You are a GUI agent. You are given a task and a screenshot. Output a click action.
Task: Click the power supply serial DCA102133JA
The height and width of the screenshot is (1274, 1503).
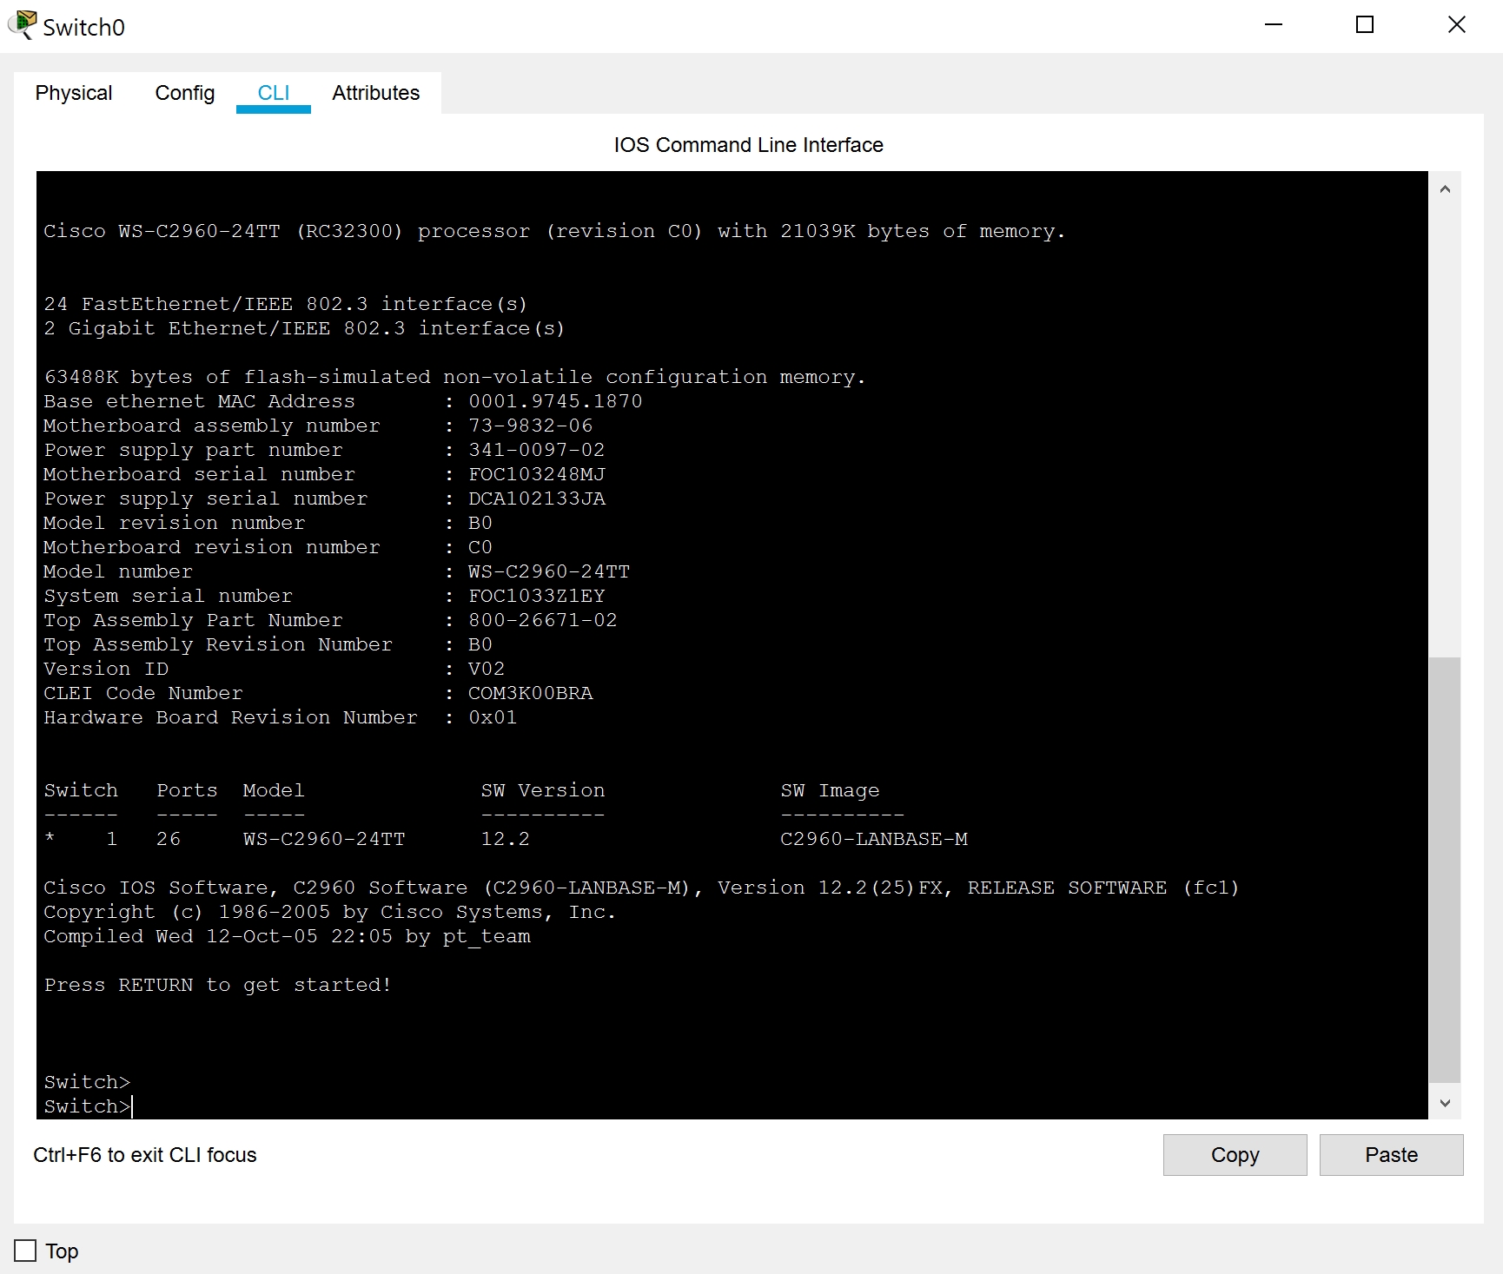pos(537,498)
